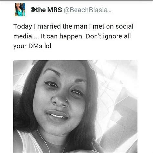Image resolution: width=153 pixels, height=153 pixels.
Task: Open the profile avatar thumbnail
Action: 20,10
